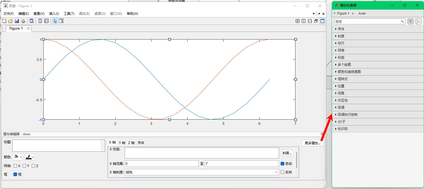The height and width of the screenshot is (189, 424).
Task: Click the grouped-view icon in Property Inspector
Action: click(411, 21)
